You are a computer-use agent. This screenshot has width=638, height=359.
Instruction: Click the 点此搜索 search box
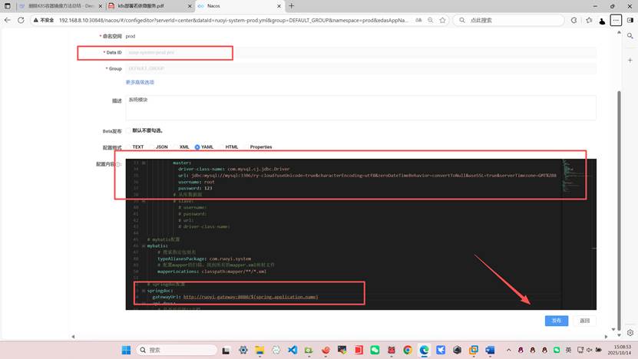[x=508, y=21]
